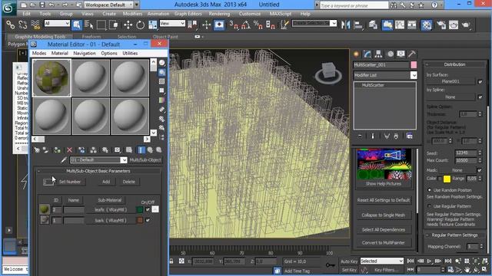The image size is (492, 276).
Task: Select Use Regular Pattern radio button
Action: [429, 206]
